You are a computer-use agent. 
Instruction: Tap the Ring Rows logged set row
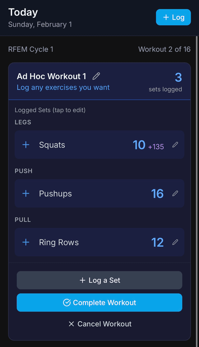pos(93,242)
